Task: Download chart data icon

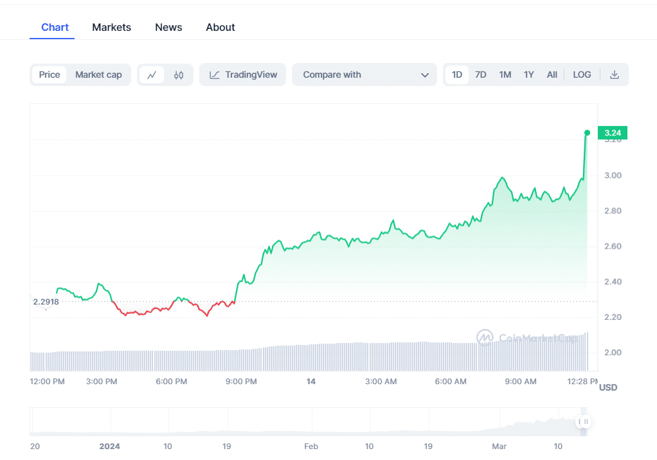Action: 614,75
